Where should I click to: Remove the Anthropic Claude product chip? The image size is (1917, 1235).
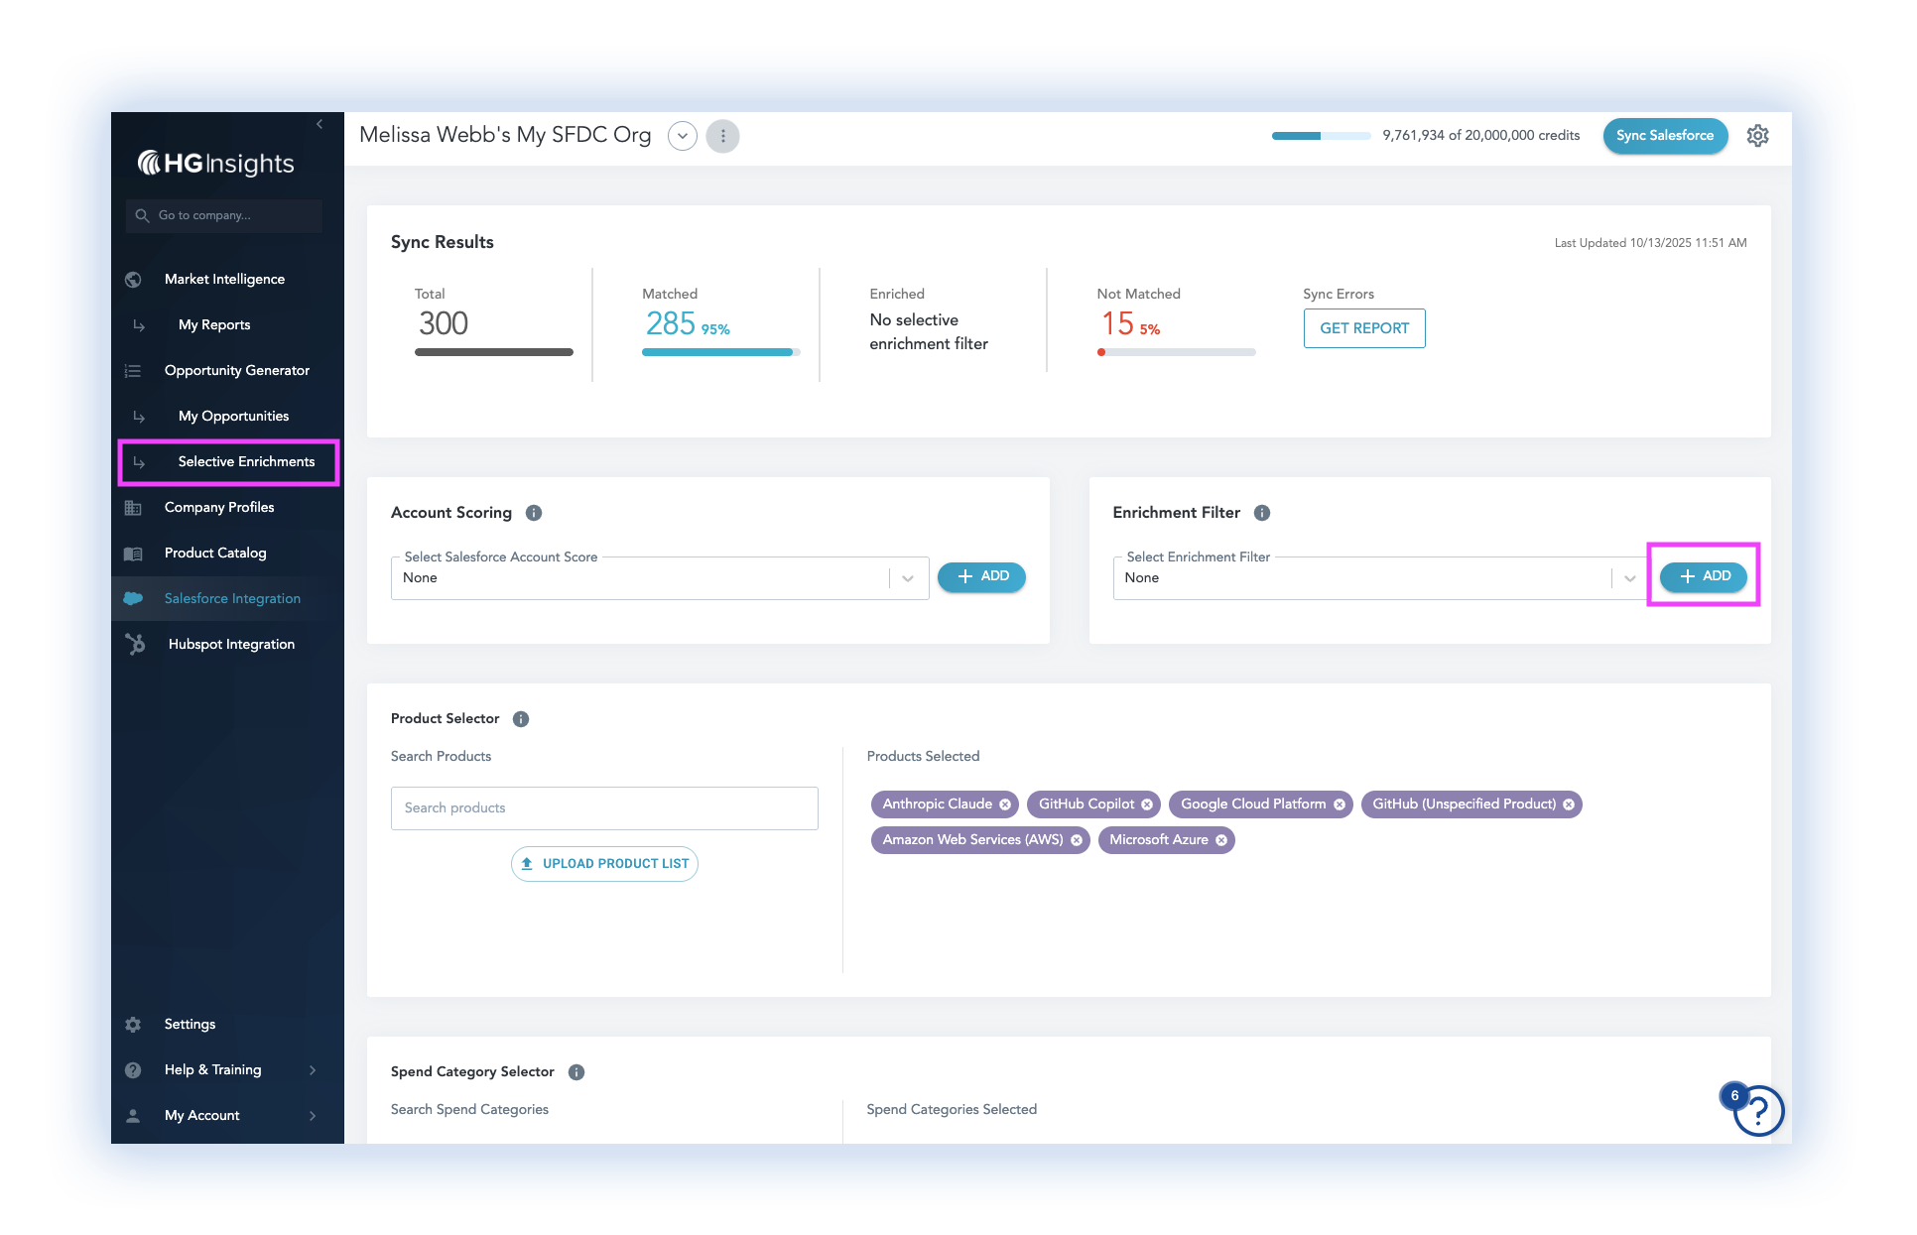1005,804
